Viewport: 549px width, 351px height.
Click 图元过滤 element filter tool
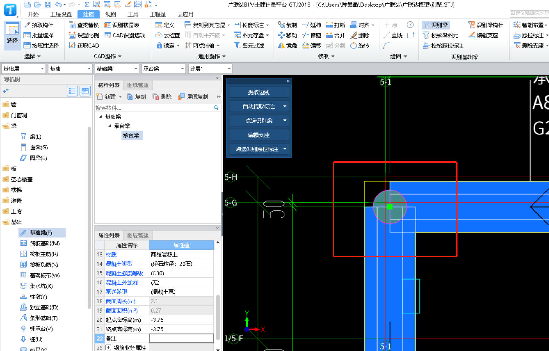[249, 46]
